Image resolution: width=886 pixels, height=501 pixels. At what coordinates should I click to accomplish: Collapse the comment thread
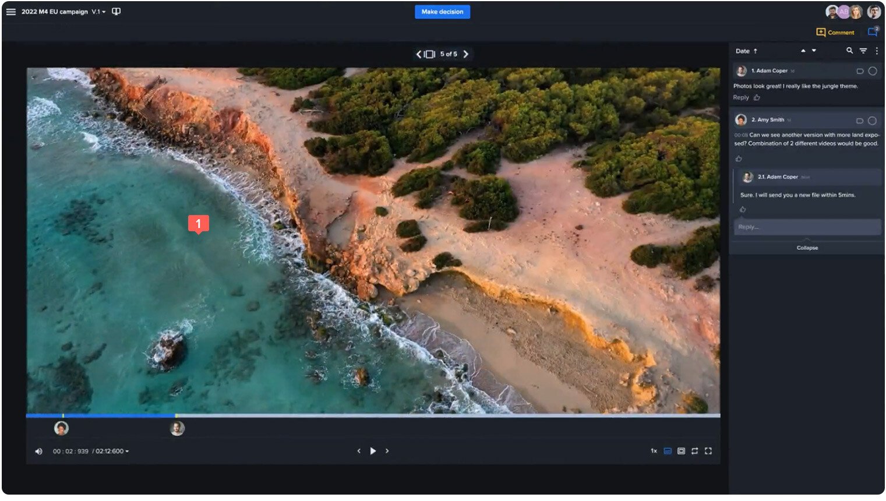pos(807,248)
